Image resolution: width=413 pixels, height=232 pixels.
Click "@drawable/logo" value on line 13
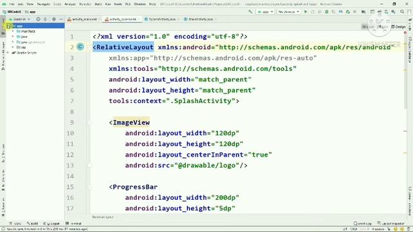207,166
